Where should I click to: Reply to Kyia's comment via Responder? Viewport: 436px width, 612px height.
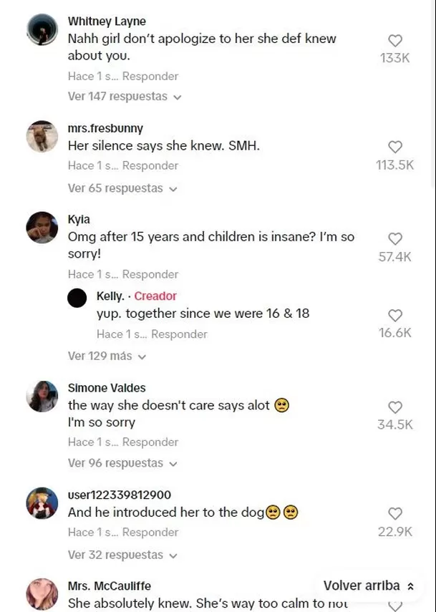click(x=152, y=274)
